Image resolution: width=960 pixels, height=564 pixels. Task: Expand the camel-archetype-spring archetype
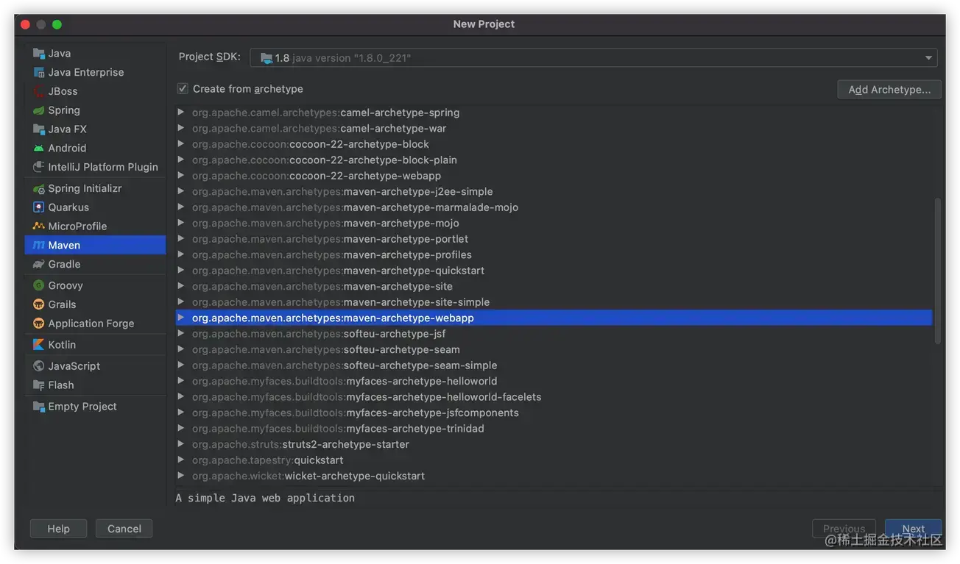[181, 113]
